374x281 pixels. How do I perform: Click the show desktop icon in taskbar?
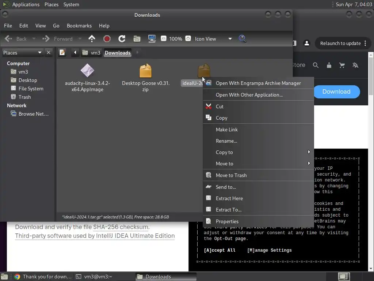click(x=4, y=277)
